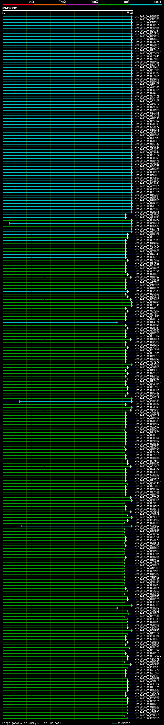Open hit UniRef100_B8HSB3
This screenshot has height=725, width=164.
tap(147, 17)
